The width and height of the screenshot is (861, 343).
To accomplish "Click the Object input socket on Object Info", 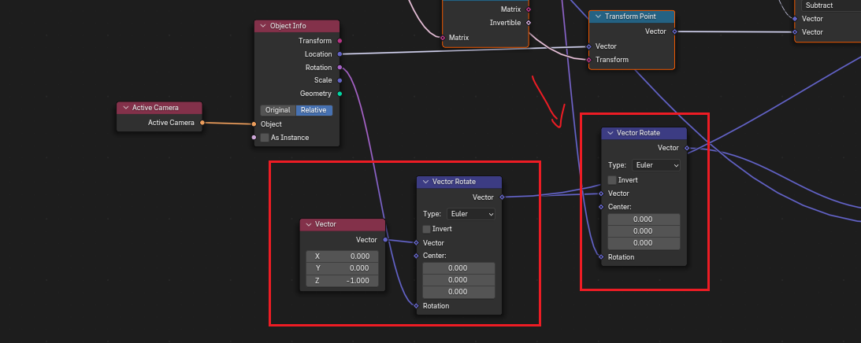I will tap(254, 124).
